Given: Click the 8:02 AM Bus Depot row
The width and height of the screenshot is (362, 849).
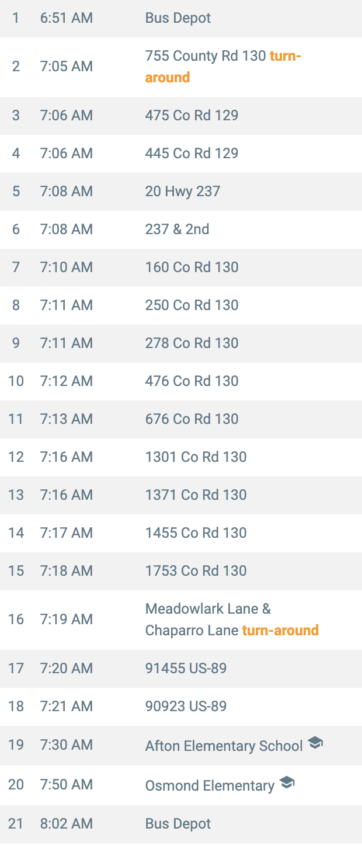Looking at the screenshot, I should [181, 824].
